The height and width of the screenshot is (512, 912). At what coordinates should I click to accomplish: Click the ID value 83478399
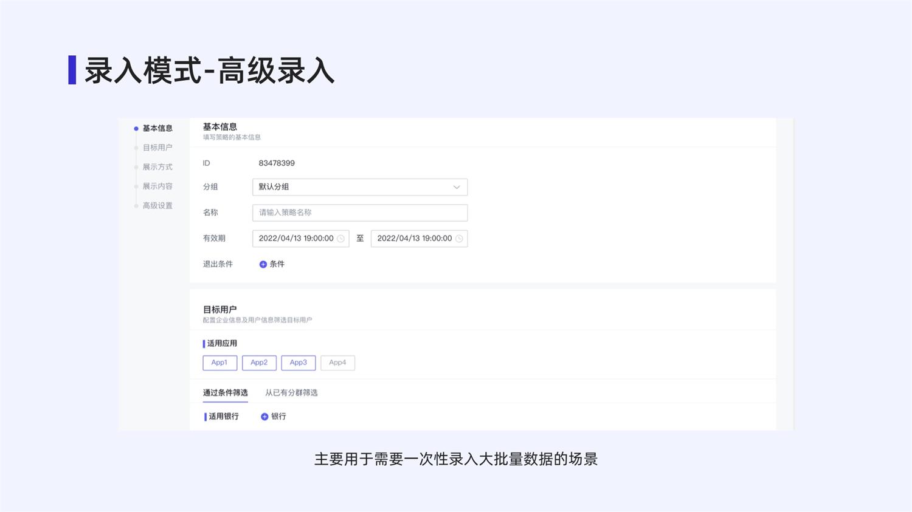pyautogui.click(x=277, y=163)
